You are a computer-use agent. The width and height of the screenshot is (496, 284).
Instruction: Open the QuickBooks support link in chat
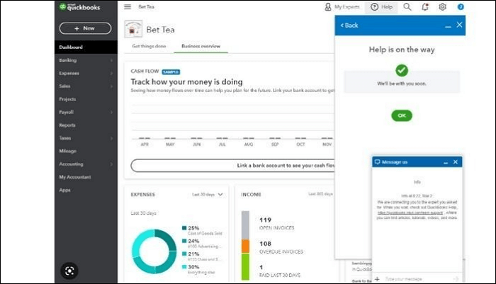pyautogui.click(x=410, y=212)
